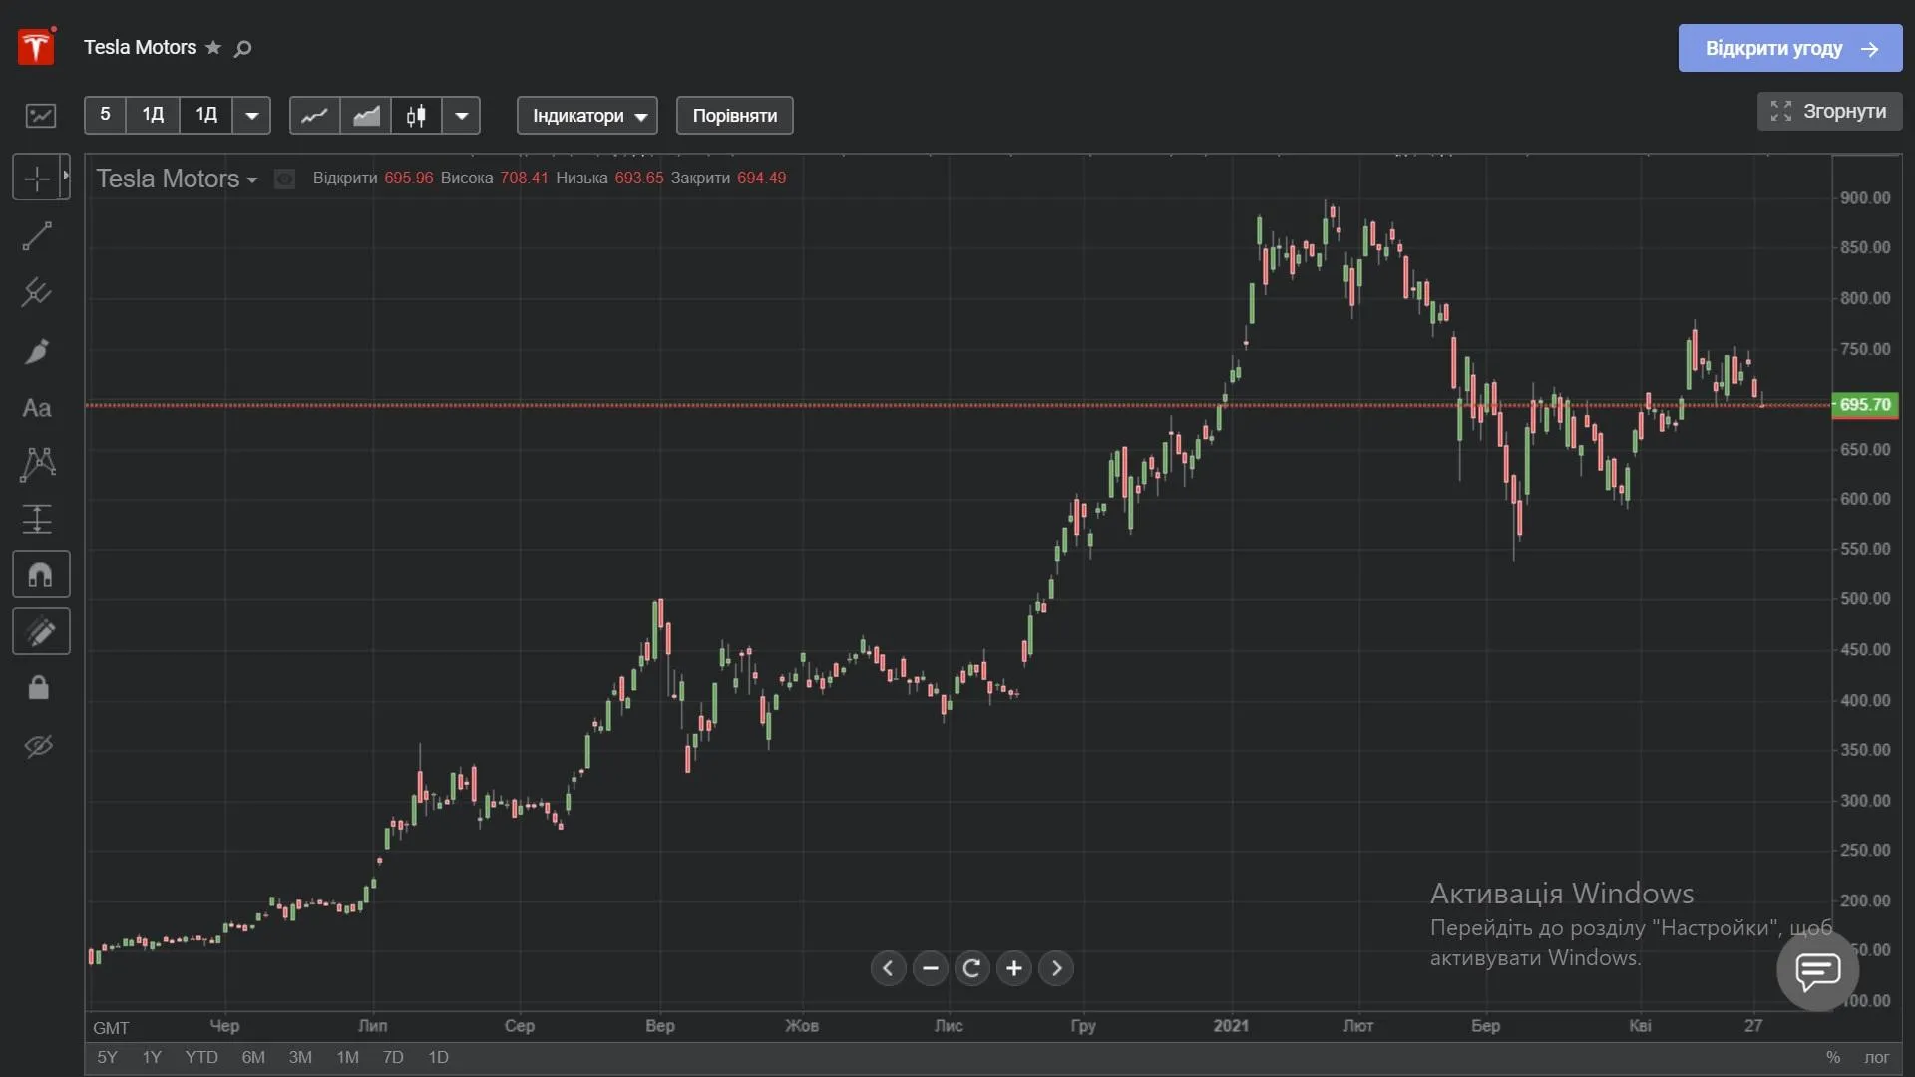The width and height of the screenshot is (1915, 1077).
Task: Set range to 3M
Action: point(300,1057)
